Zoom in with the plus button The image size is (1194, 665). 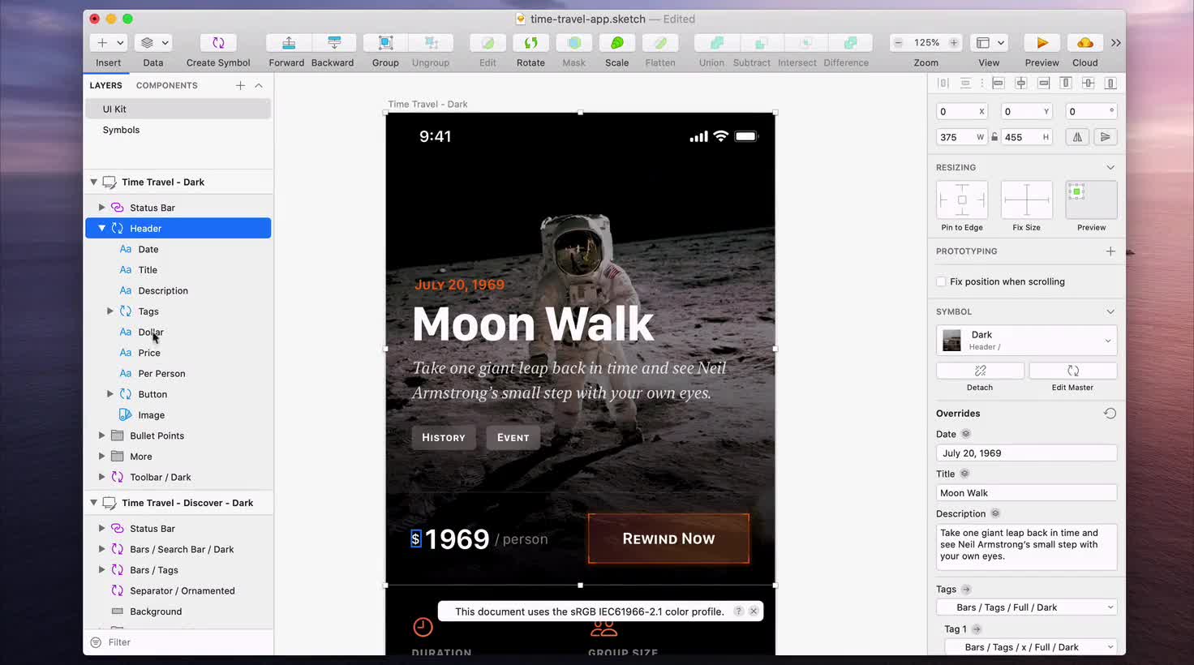(954, 43)
